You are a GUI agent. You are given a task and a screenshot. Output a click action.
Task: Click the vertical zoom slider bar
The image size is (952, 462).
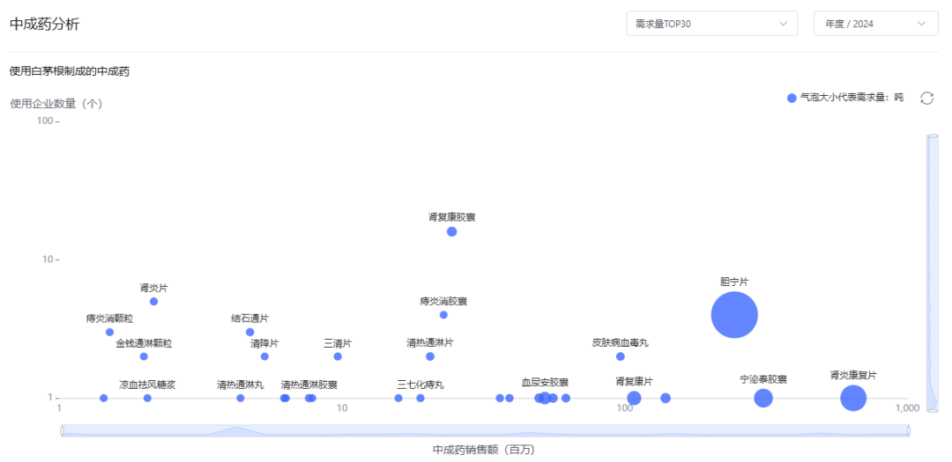pos(932,274)
